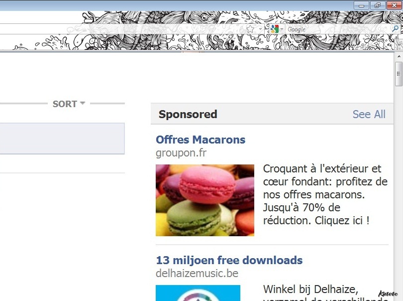The image size is (403, 301).
Task: Open the Offres Macarons ad title
Action: point(201,140)
